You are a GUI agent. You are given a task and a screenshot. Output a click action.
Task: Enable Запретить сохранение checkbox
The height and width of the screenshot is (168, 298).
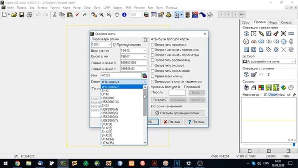point(153,70)
